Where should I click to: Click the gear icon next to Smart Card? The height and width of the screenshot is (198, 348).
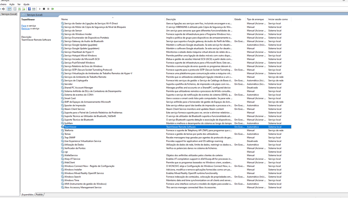[x=63, y=98]
